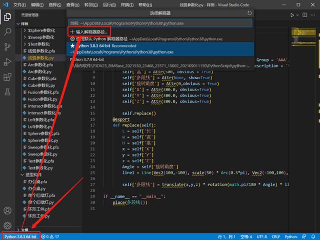Click the interpreter path input field

click(x=160, y=23)
